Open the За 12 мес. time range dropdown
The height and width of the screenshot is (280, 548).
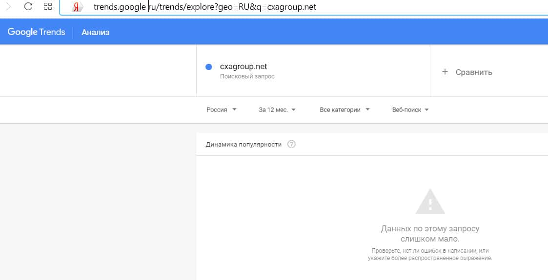[x=277, y=110]
